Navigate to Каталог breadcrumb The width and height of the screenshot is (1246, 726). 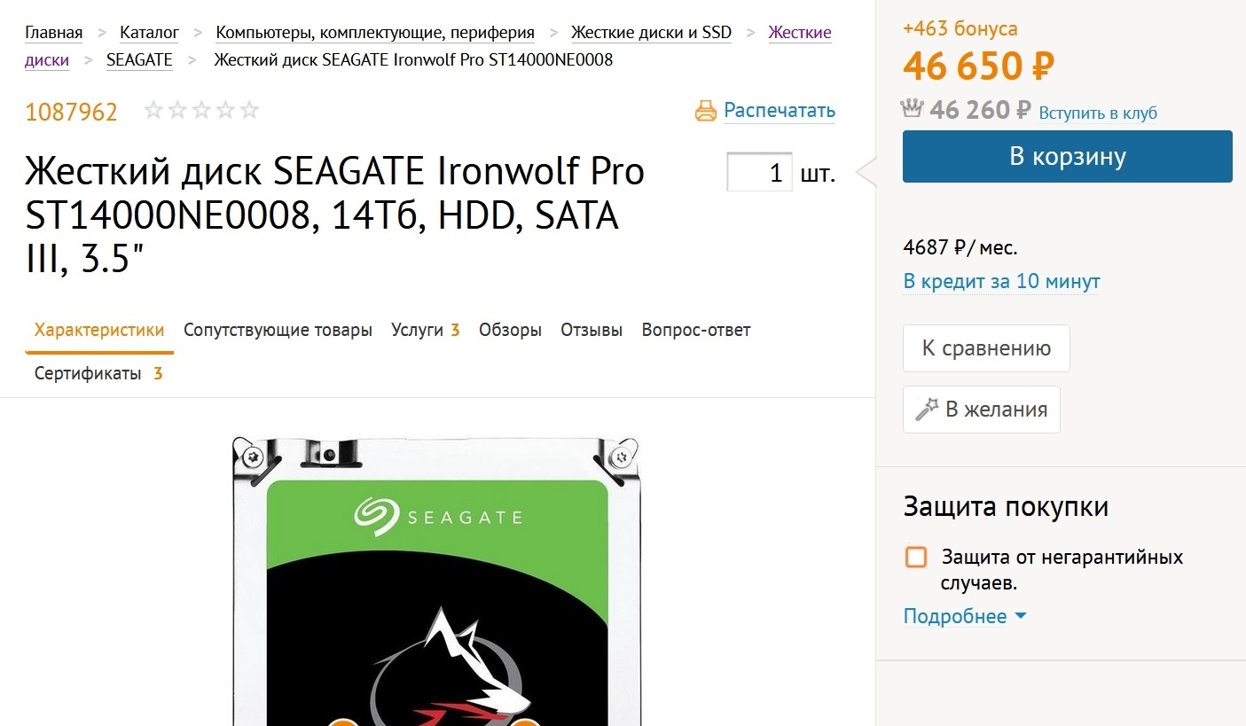(149, 33)
